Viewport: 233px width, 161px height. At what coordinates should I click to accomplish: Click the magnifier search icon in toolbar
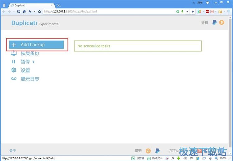click(x=228, y=11)
